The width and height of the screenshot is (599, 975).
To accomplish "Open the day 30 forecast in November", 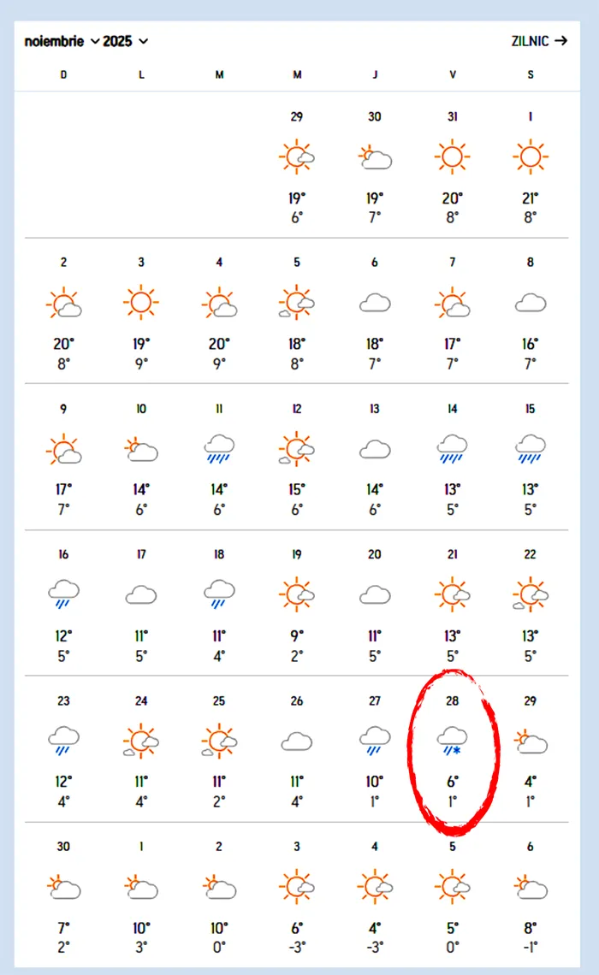I will click(x=63, y=889).
